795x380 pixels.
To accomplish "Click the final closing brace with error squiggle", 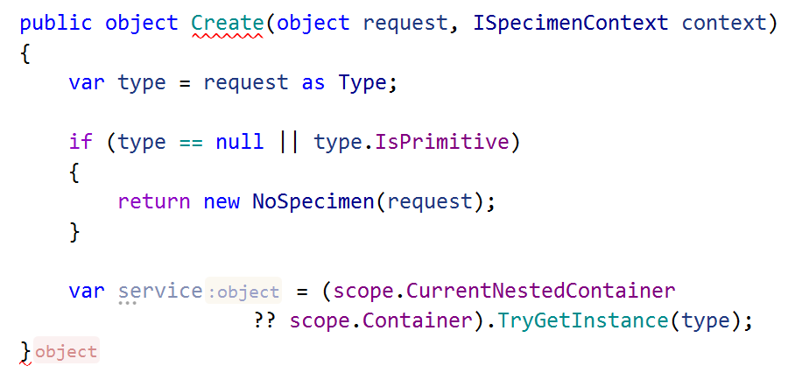I will click(x=25, y=352).
